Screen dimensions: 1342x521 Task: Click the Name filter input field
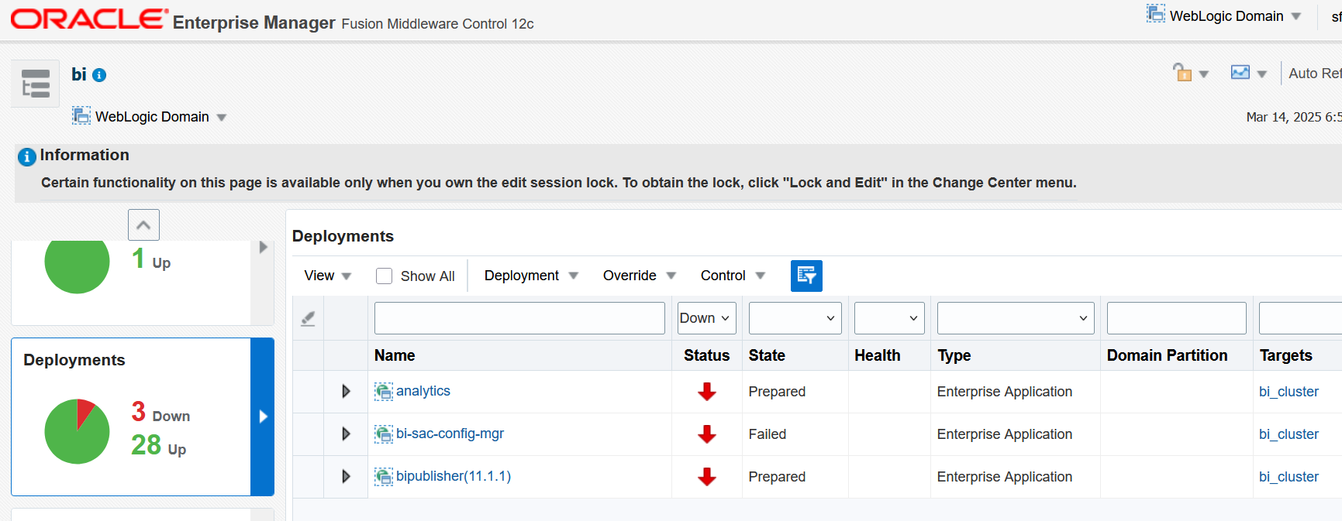pos(519,318)
